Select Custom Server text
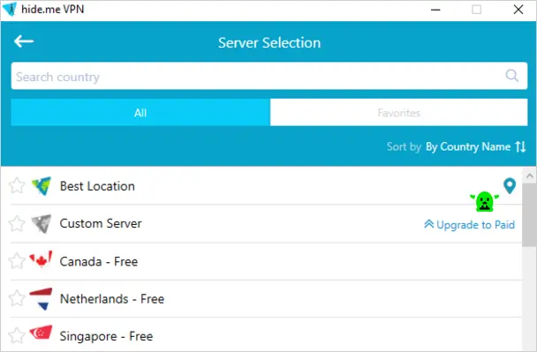This screenshot has width=537, height=352. [x=101, y=223]
